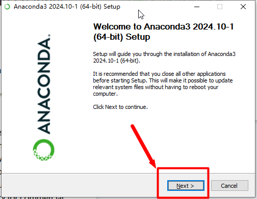Click the partially hidden background text below dialog
Image resolution: width=257 pixels, height=199 pixels.
[32, 198]
